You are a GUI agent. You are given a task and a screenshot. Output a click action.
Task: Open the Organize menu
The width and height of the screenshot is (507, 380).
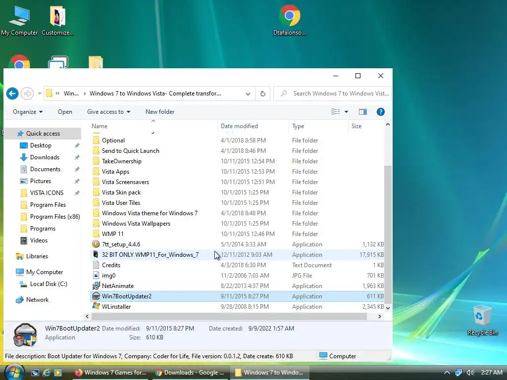tap(28, 112)
